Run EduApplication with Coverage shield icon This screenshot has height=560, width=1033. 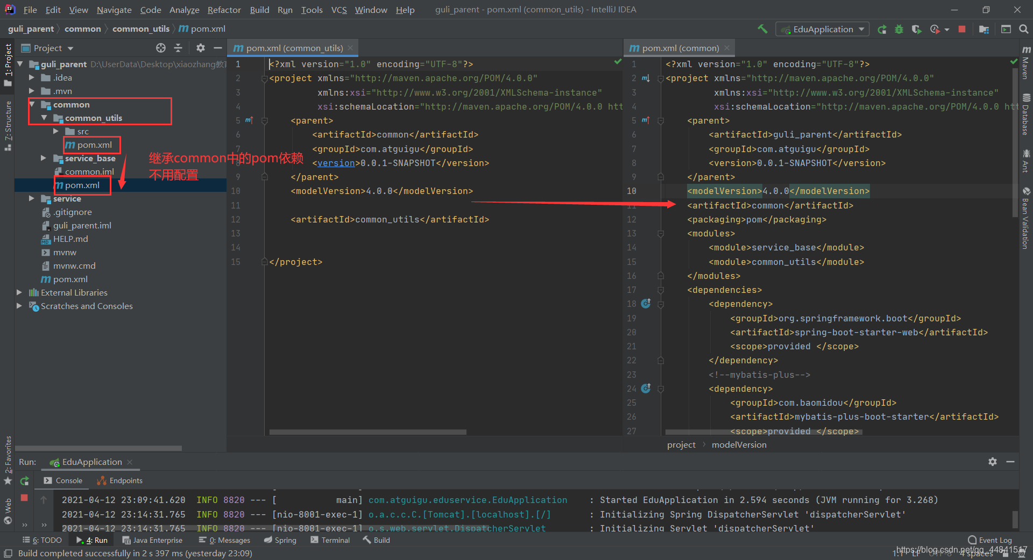pyautogui.click(x=916, y=29)
